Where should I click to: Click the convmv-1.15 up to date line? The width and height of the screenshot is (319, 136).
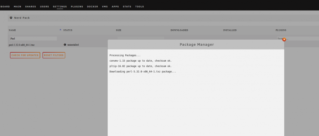coord(141,61)
